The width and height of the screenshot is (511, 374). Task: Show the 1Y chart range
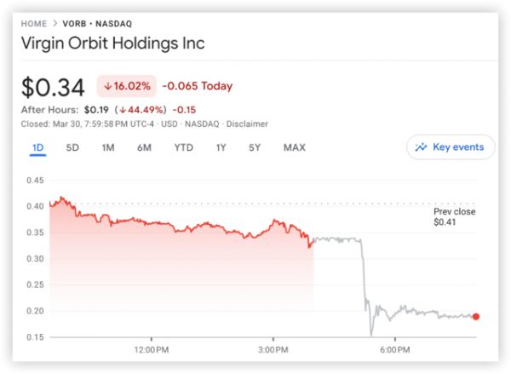221,147
